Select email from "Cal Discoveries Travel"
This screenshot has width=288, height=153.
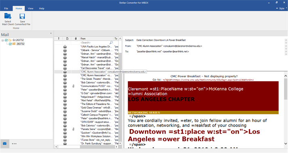(97, 68)
